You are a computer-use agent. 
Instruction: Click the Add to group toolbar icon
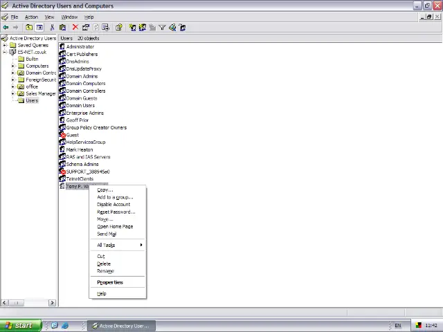coord(183,28)
